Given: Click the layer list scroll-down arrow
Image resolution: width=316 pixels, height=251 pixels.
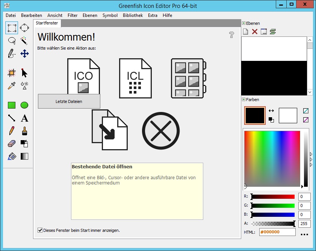Looking at the screenshot, I should (310, 92).
